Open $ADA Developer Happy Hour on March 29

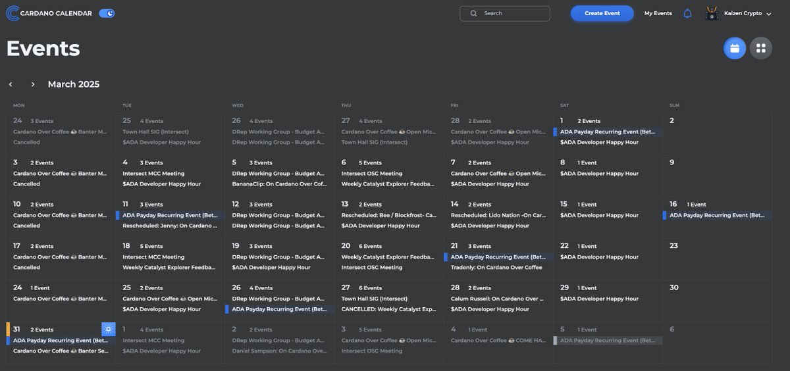(599, 299)
